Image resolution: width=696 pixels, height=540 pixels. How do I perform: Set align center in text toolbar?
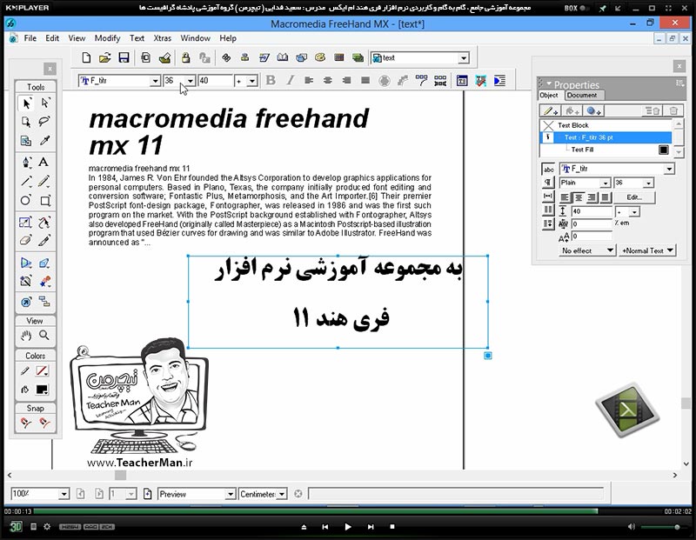(x=328, y=80)
